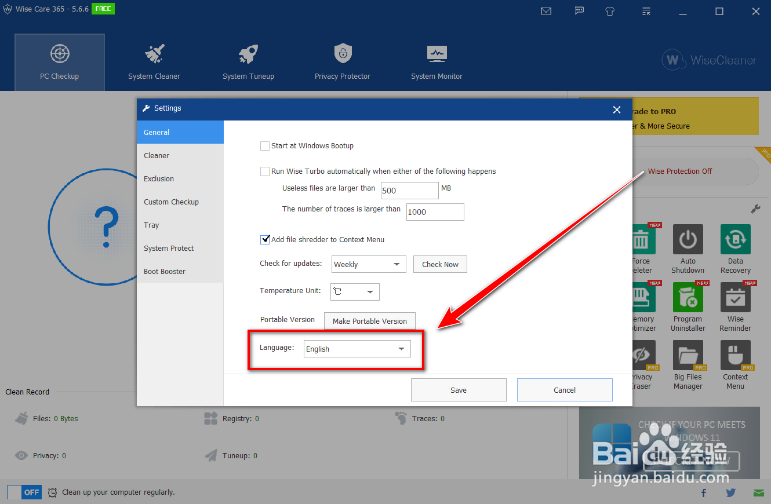Image resolution: width=771 pixels, height=504 pixels.
Task: Open Wise Reminder utility
Action: (736, 308)
